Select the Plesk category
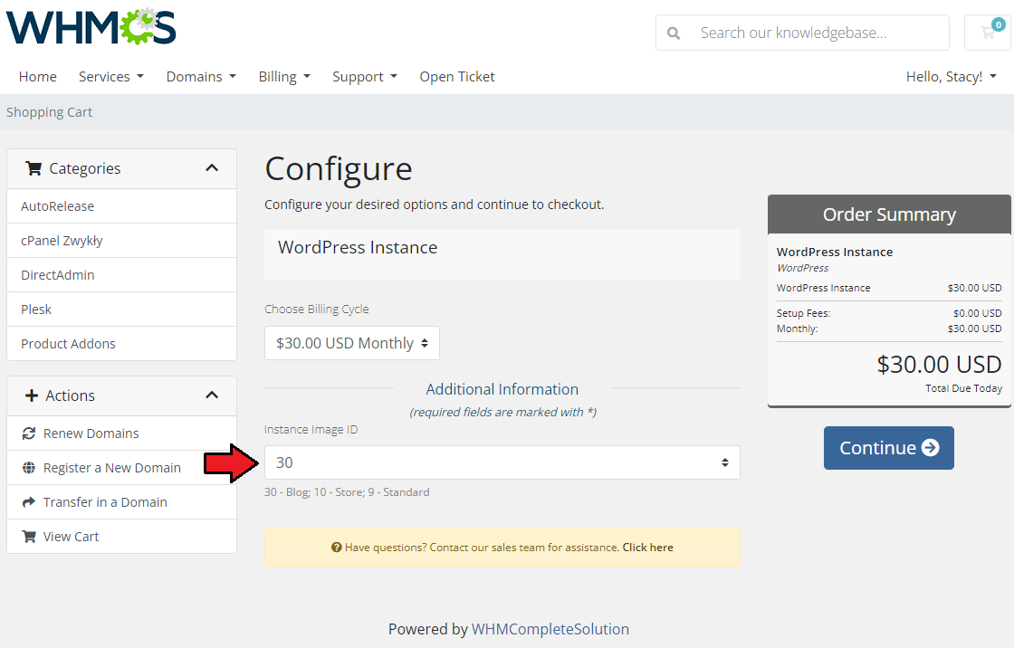Image resolution: width=1014 pixels, height=648 pixels. click(x=121, y=310)
